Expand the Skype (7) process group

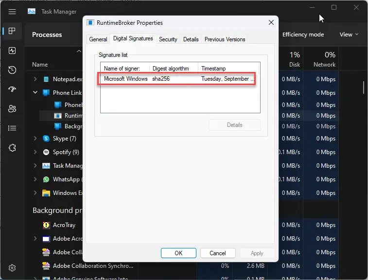pyautogui.click(x=35, y=138)
